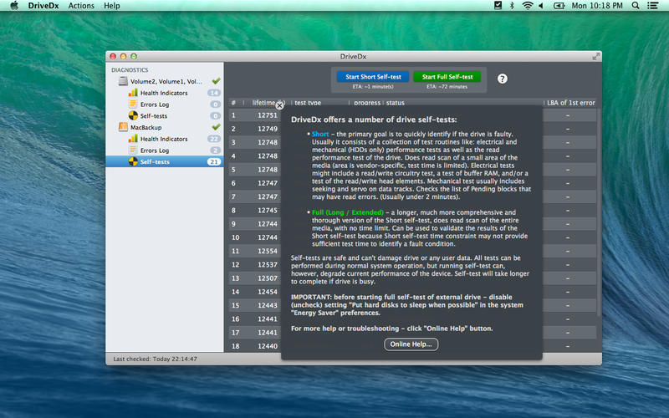
Task: Open the Help menu
Action: point(112,6)
